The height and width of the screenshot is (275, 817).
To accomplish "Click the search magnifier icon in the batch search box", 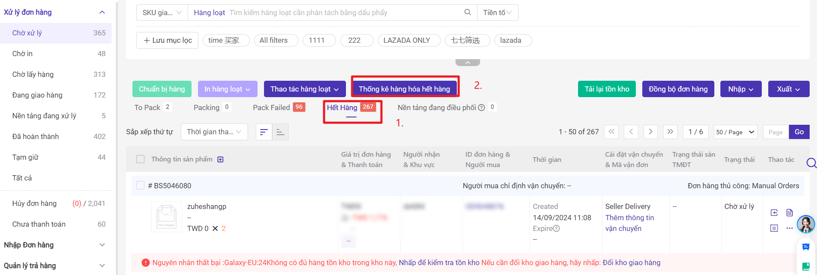I will (x=468, y=13).
